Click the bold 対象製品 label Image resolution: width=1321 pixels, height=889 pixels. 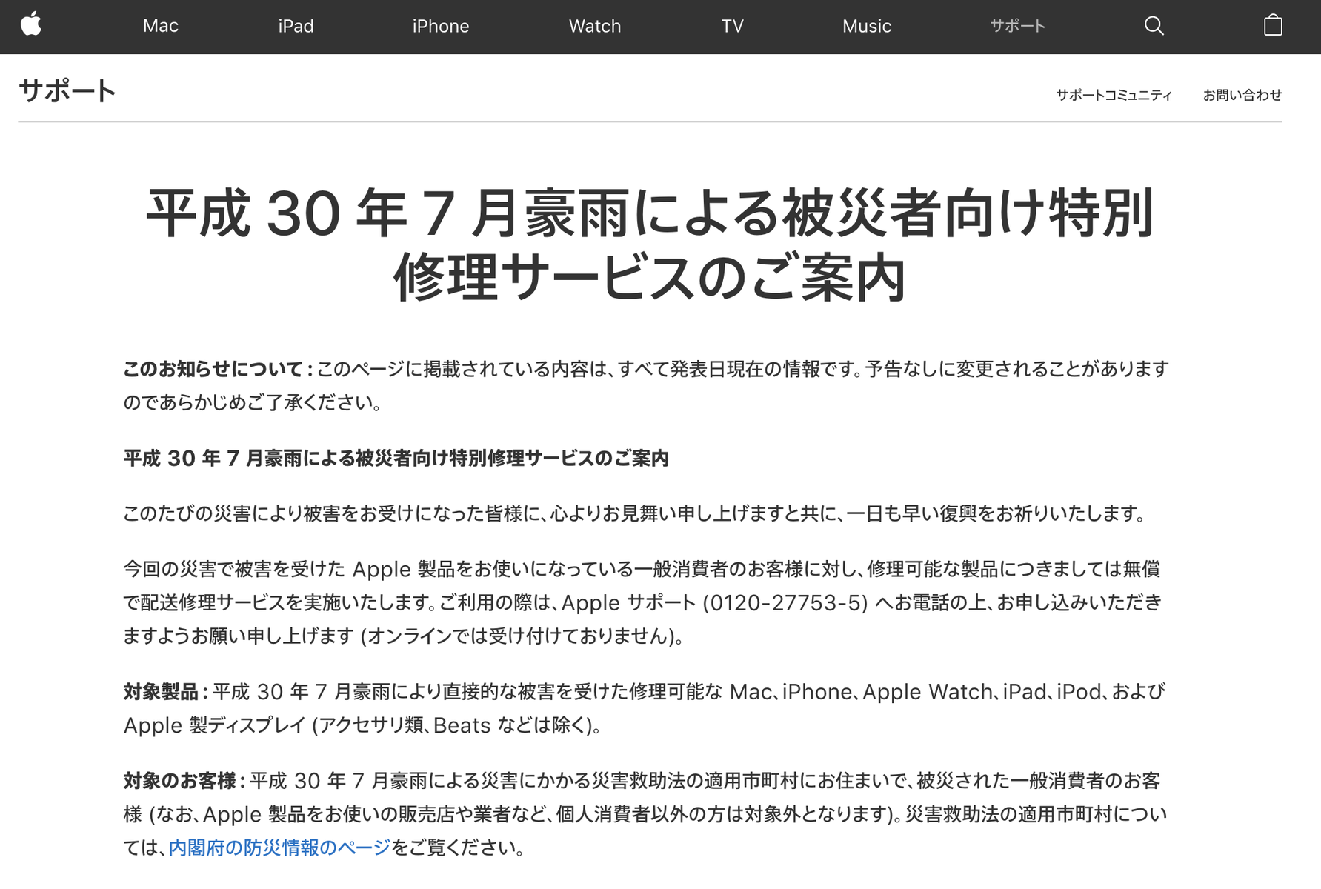(161, 692)
